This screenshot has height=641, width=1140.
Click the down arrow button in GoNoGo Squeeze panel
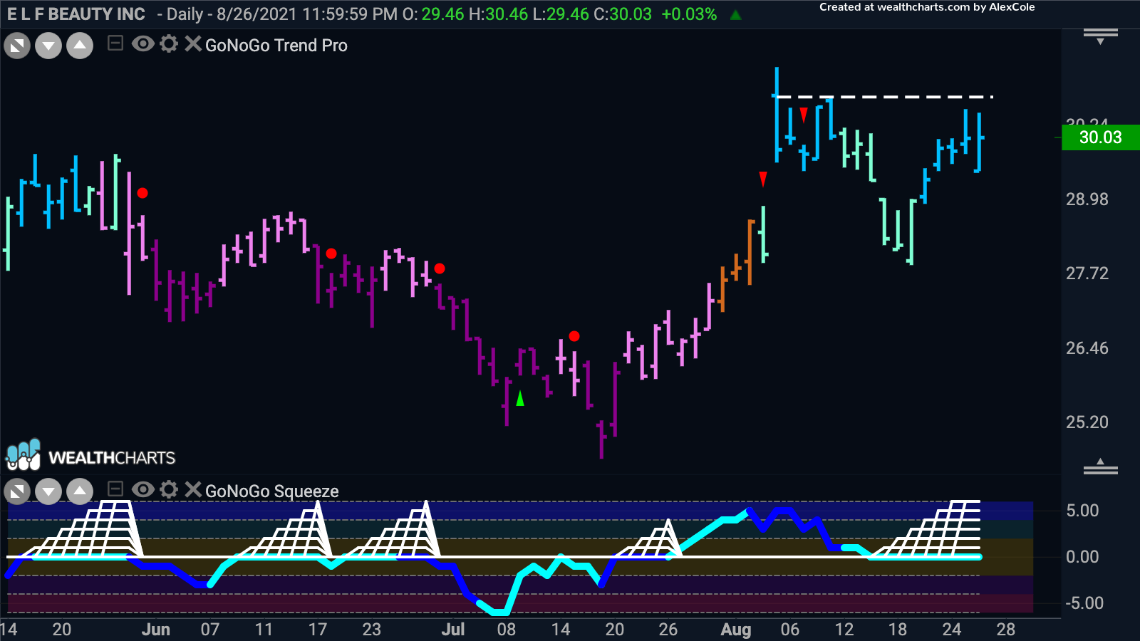tap(48, 491)
